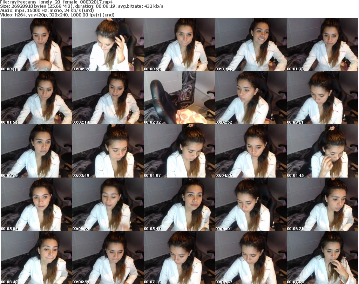Pick the thumbnail stamped 00:02:52
This screenshot has height=284, width=359.
(251, 98)
